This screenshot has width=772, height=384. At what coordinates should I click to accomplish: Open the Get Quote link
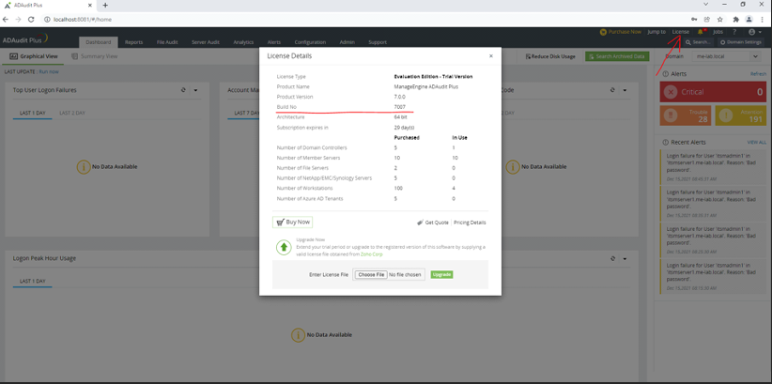pyautogui.click(x=433, y=223)
